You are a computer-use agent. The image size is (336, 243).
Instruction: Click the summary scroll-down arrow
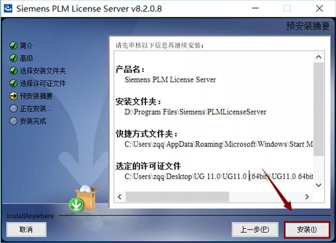tap(319, 185)
